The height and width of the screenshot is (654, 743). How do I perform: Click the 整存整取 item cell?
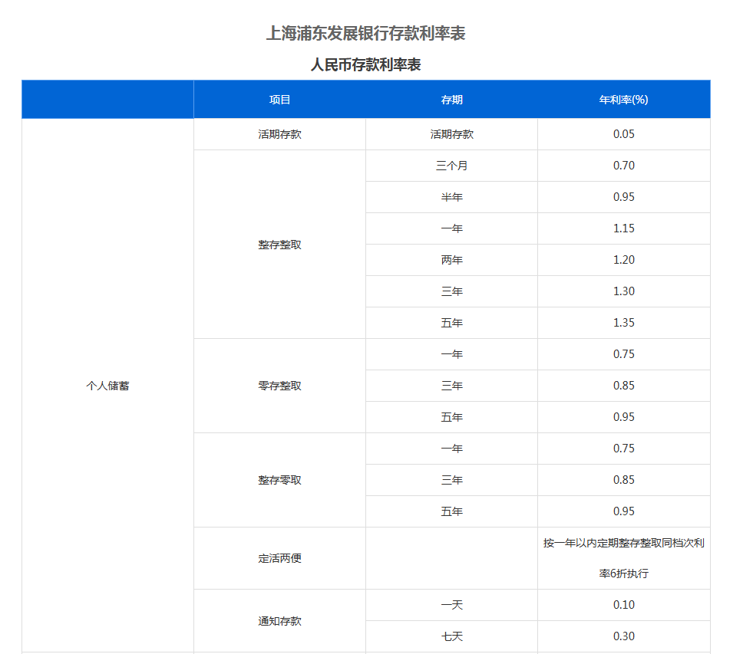click(x=279, y=245)
